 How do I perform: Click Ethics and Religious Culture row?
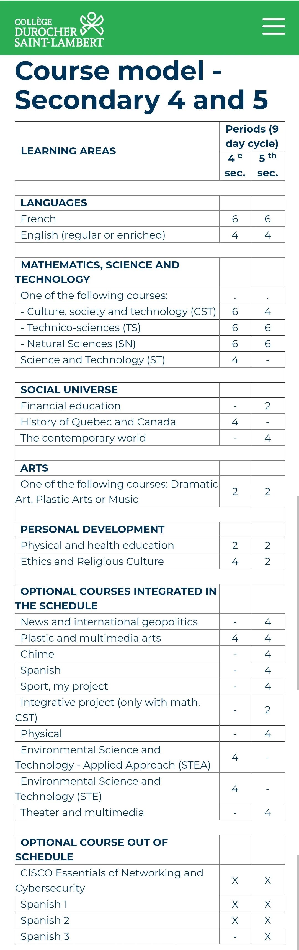pyautogui.click(x=149, y=561)
